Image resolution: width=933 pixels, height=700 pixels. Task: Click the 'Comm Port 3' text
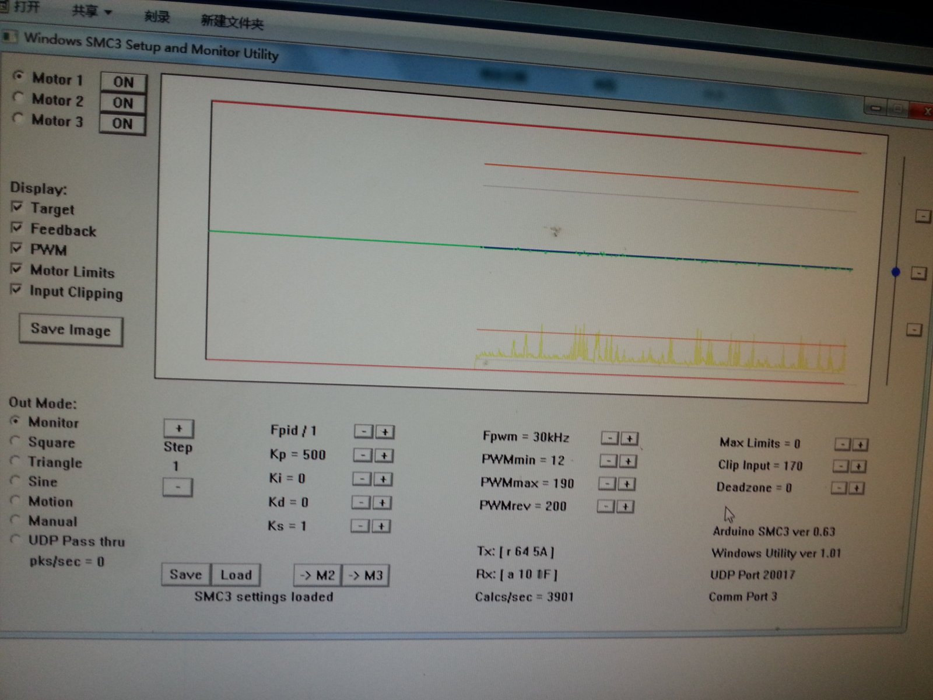point(743,596)
